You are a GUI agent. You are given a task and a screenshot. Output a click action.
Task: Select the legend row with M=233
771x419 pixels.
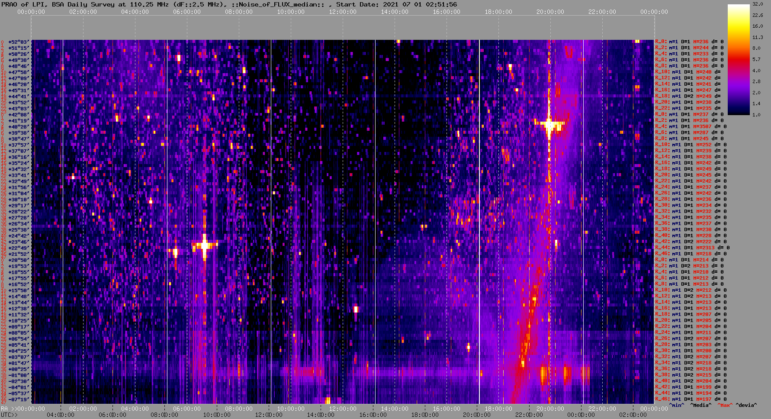pyautogui.click(x=689, y=54)
